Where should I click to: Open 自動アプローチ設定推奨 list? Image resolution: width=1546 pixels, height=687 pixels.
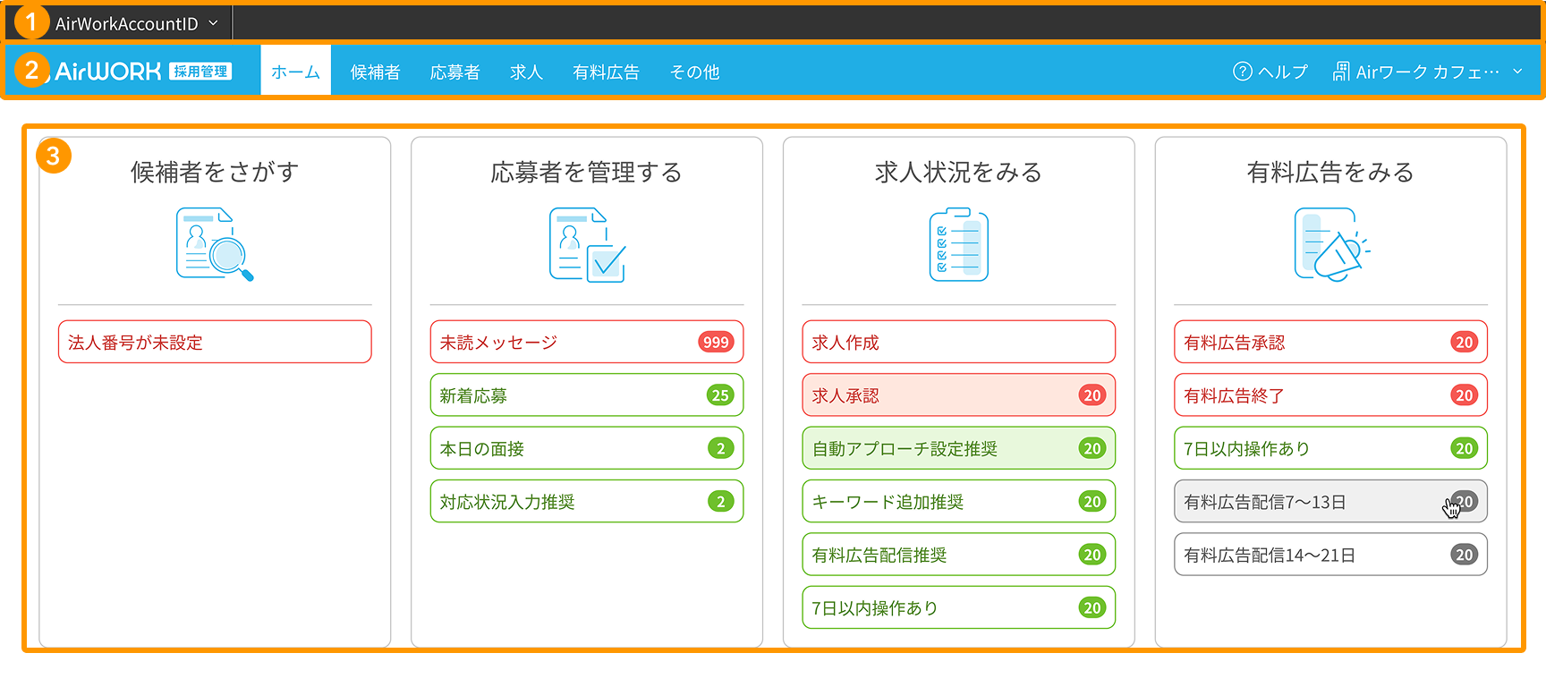pos(959,448)
